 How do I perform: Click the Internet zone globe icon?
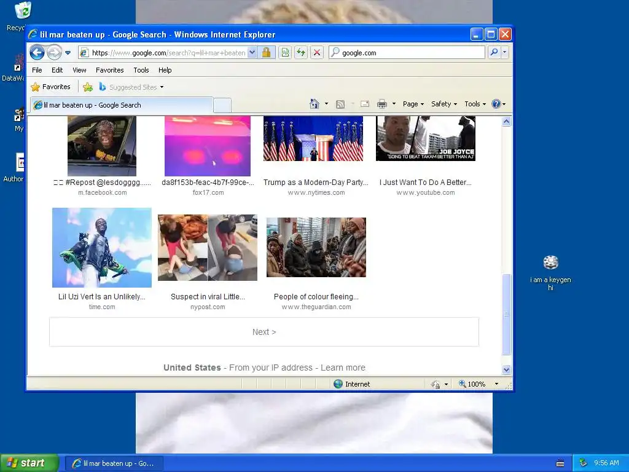tap(338, 384)
